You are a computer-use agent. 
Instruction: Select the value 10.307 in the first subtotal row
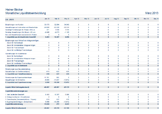57,37
